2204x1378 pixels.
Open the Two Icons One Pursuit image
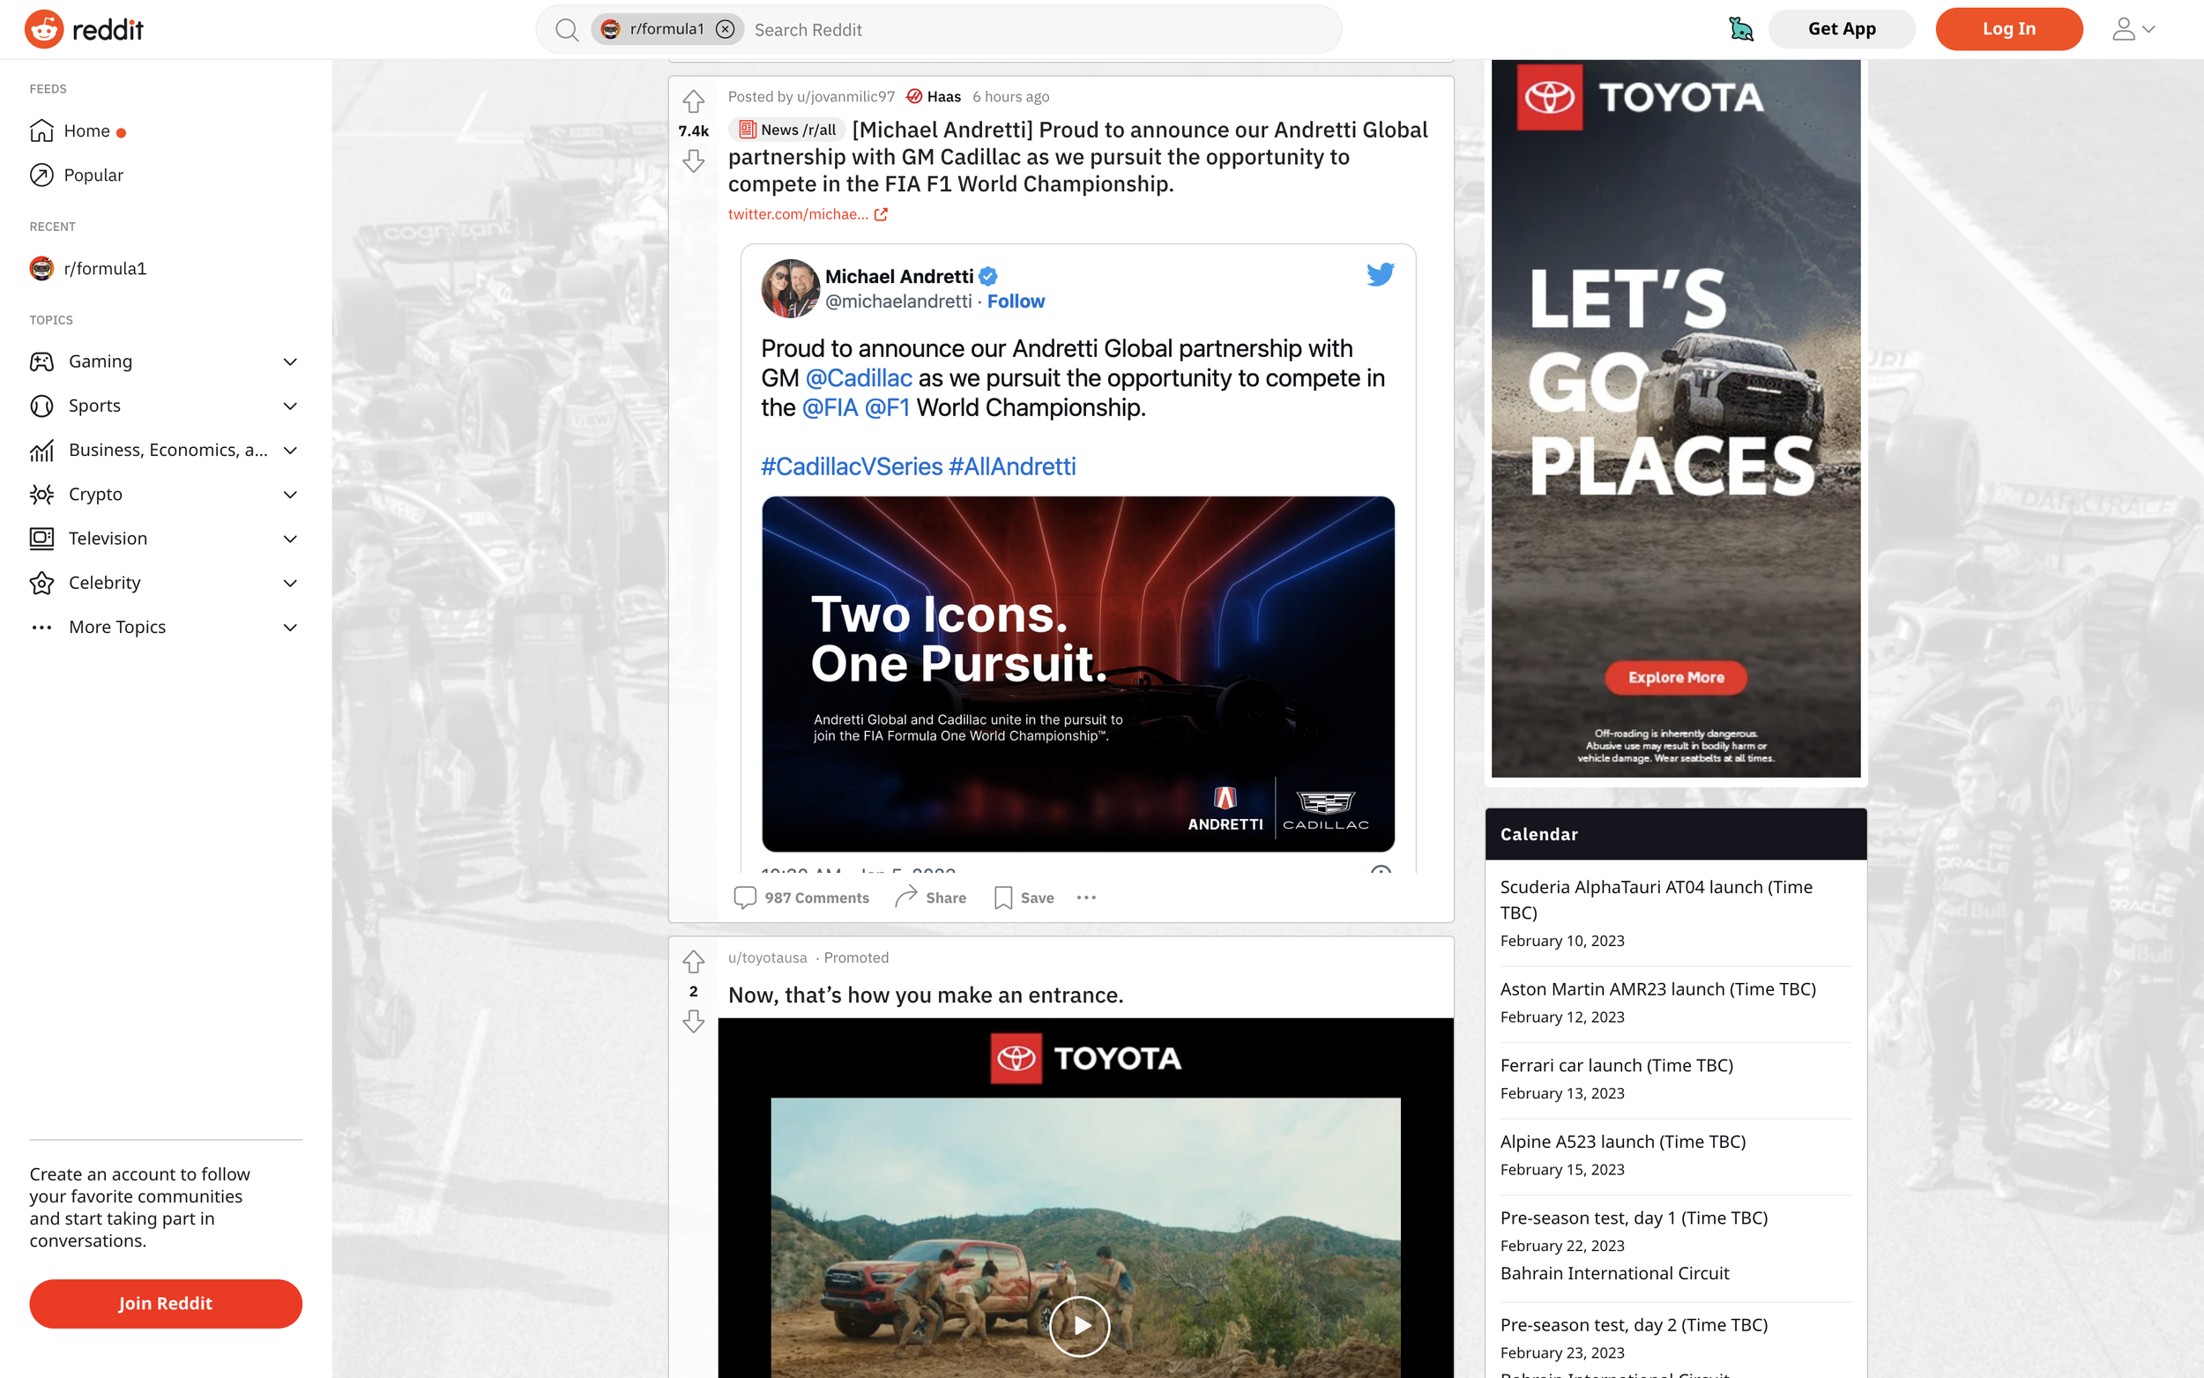coord(1078,674)
